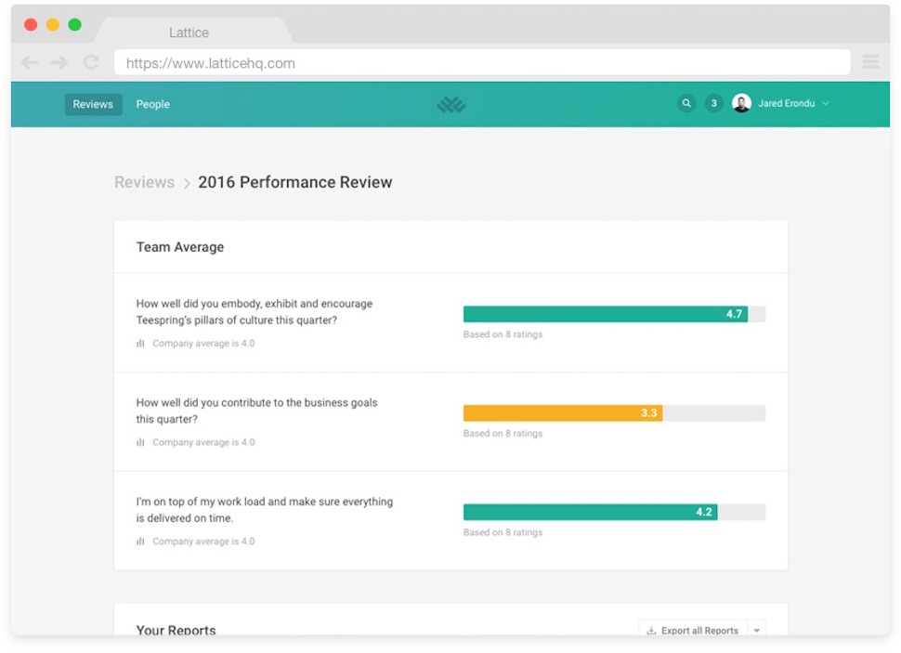
Task: Open the Export all Reports dropdown arrow
Action: tap(757, 631)
